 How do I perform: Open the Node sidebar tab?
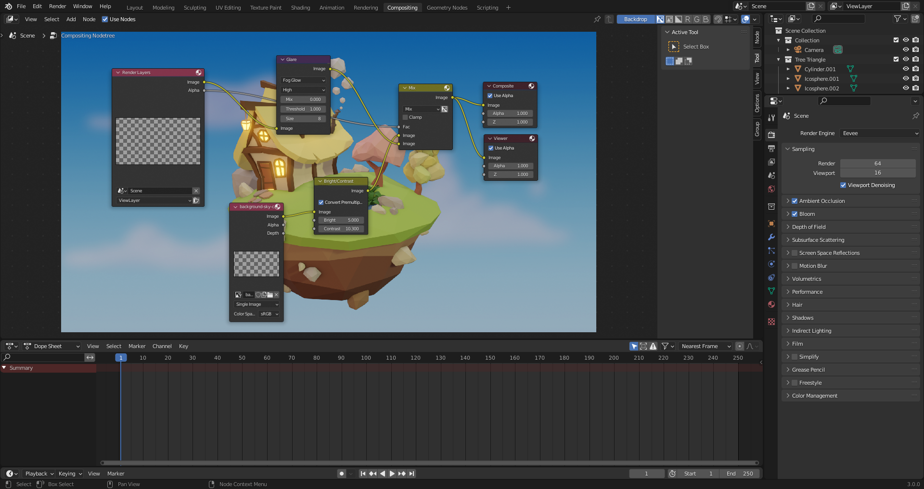pos(757,37)
